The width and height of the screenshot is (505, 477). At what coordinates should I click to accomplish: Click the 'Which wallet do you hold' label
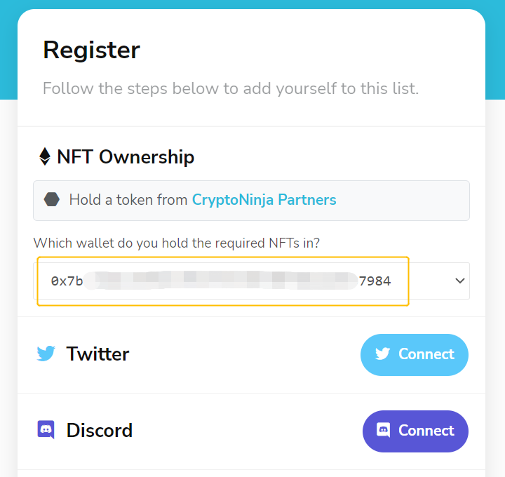click(x=177, y=243)
